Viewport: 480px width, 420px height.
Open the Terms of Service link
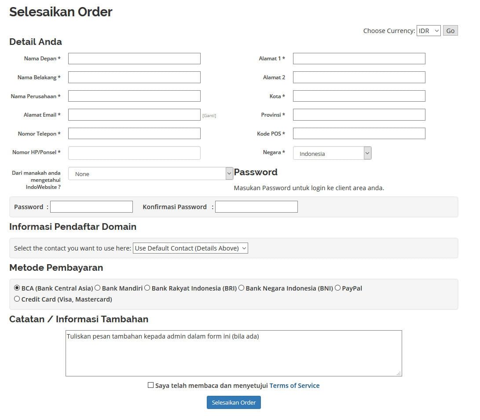click(294, 386)
